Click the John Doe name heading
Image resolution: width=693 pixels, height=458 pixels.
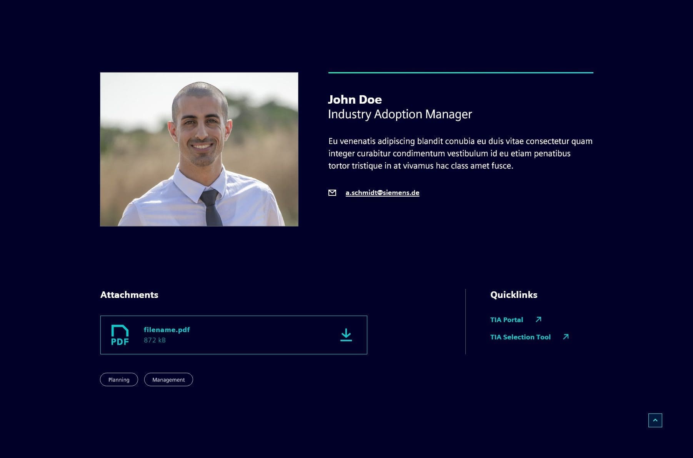click(x=355, y=99)
